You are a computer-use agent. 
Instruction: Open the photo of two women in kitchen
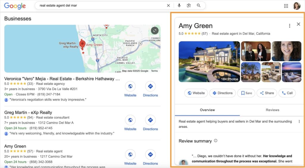(x=256, y=51)
